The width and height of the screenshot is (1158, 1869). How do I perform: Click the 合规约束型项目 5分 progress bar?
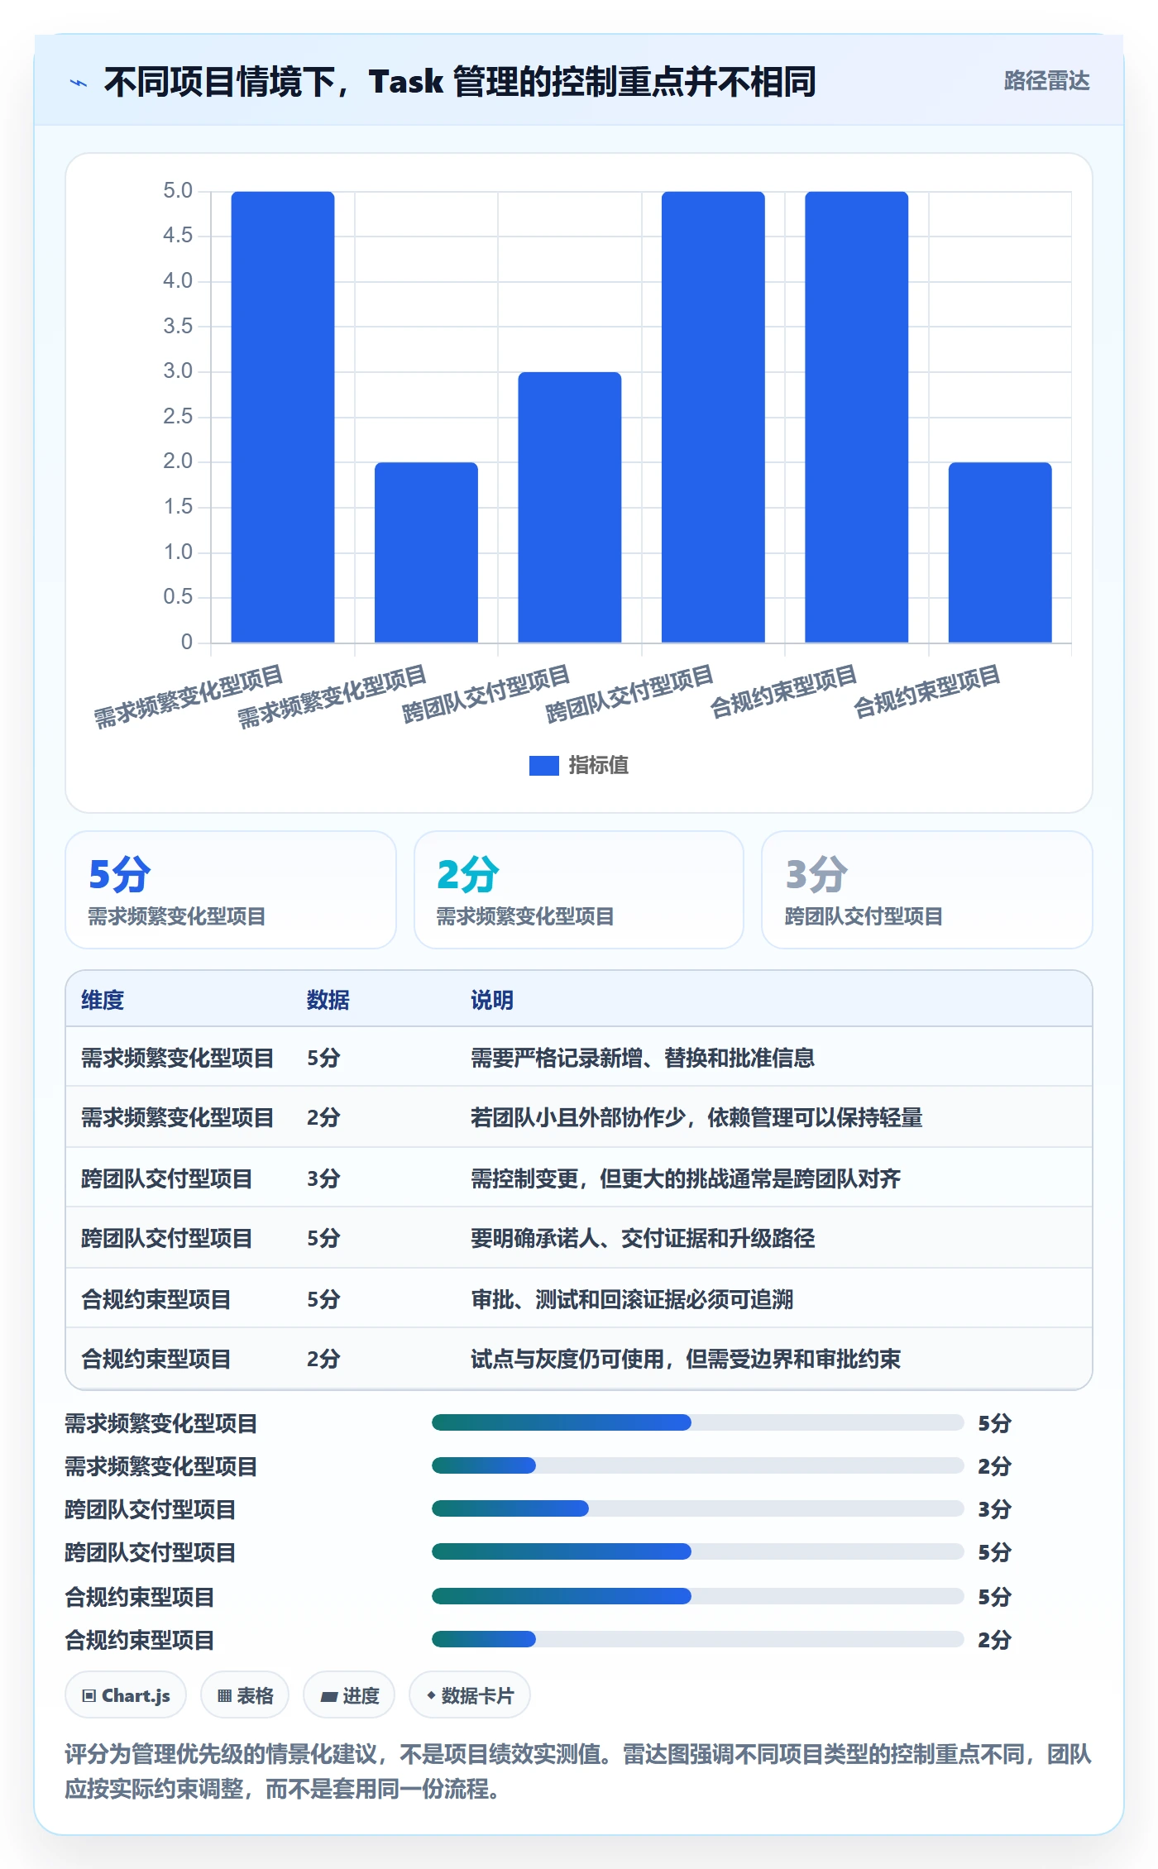pyautogui.click(x=697, y=1596)
